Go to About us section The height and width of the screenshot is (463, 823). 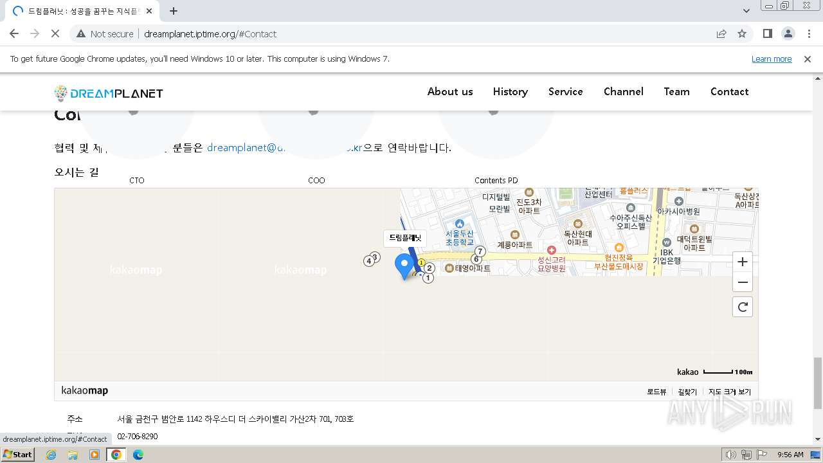coord(450,91)
